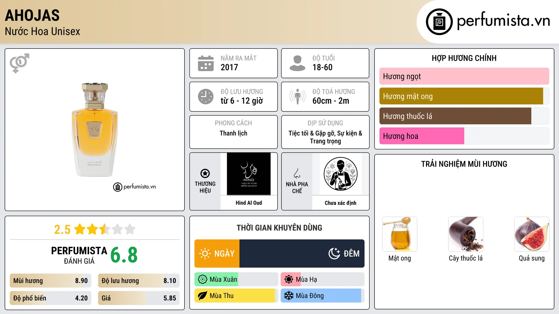Click the sun icon for Mùa Hạ
Image resolution: width=559 pixels, height=314 pixels.
pos(289,279)
